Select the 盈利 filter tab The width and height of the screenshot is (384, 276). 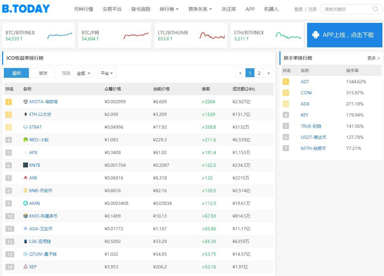16,73
